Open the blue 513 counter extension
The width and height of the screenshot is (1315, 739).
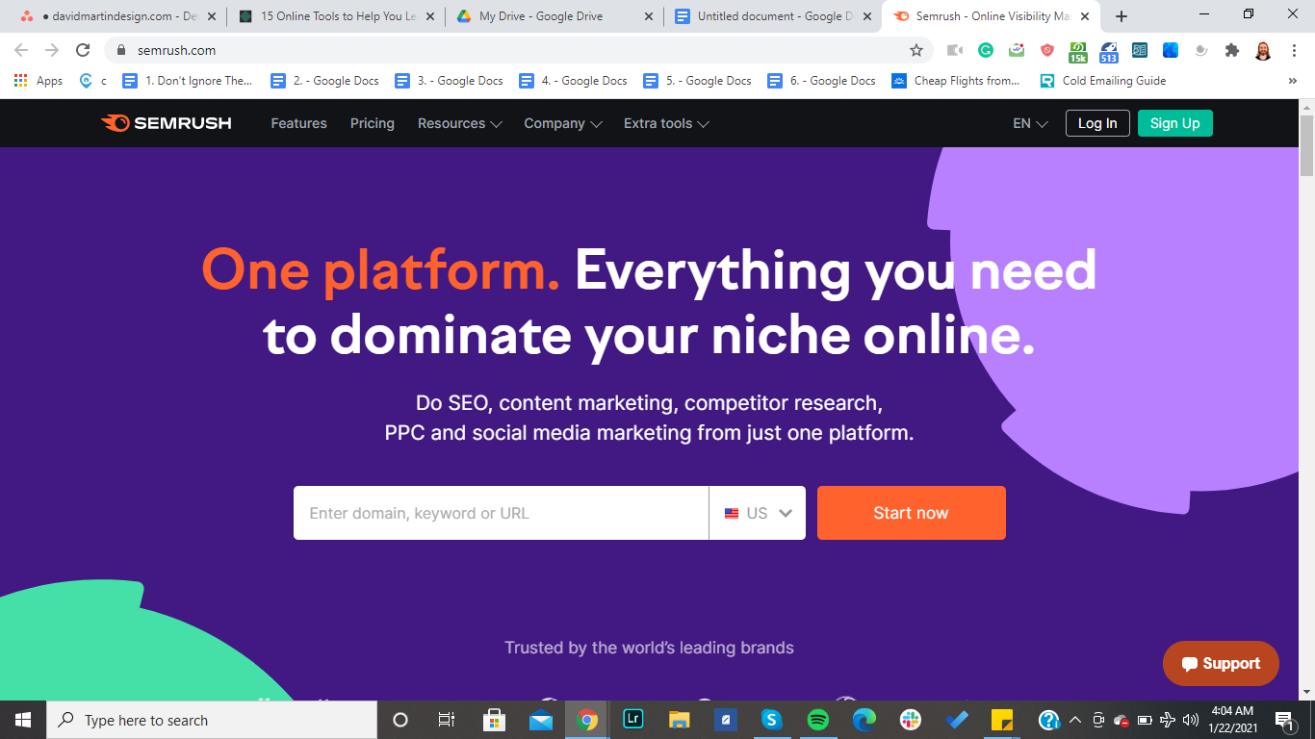[1109, 51]
